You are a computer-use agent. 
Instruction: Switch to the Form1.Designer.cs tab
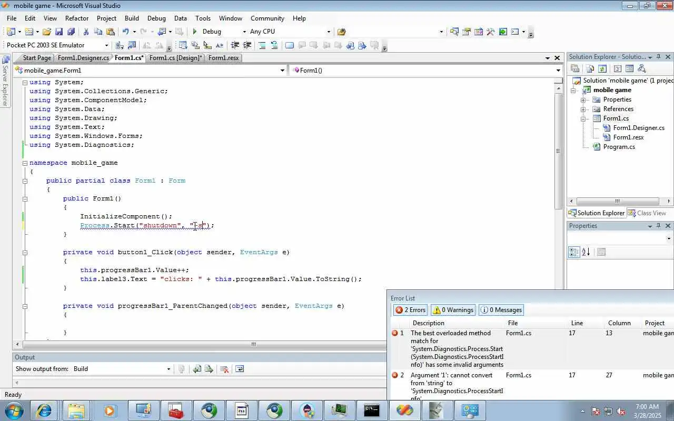tap(83, 58)
